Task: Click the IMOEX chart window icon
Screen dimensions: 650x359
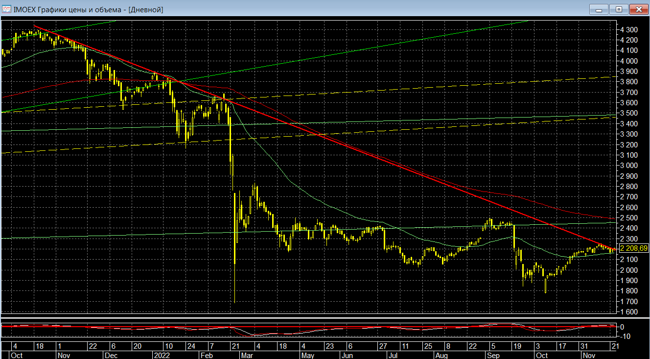Action: tap(7, 9)
